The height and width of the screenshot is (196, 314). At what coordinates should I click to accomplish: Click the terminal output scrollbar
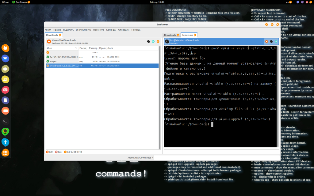click(278, 96)
